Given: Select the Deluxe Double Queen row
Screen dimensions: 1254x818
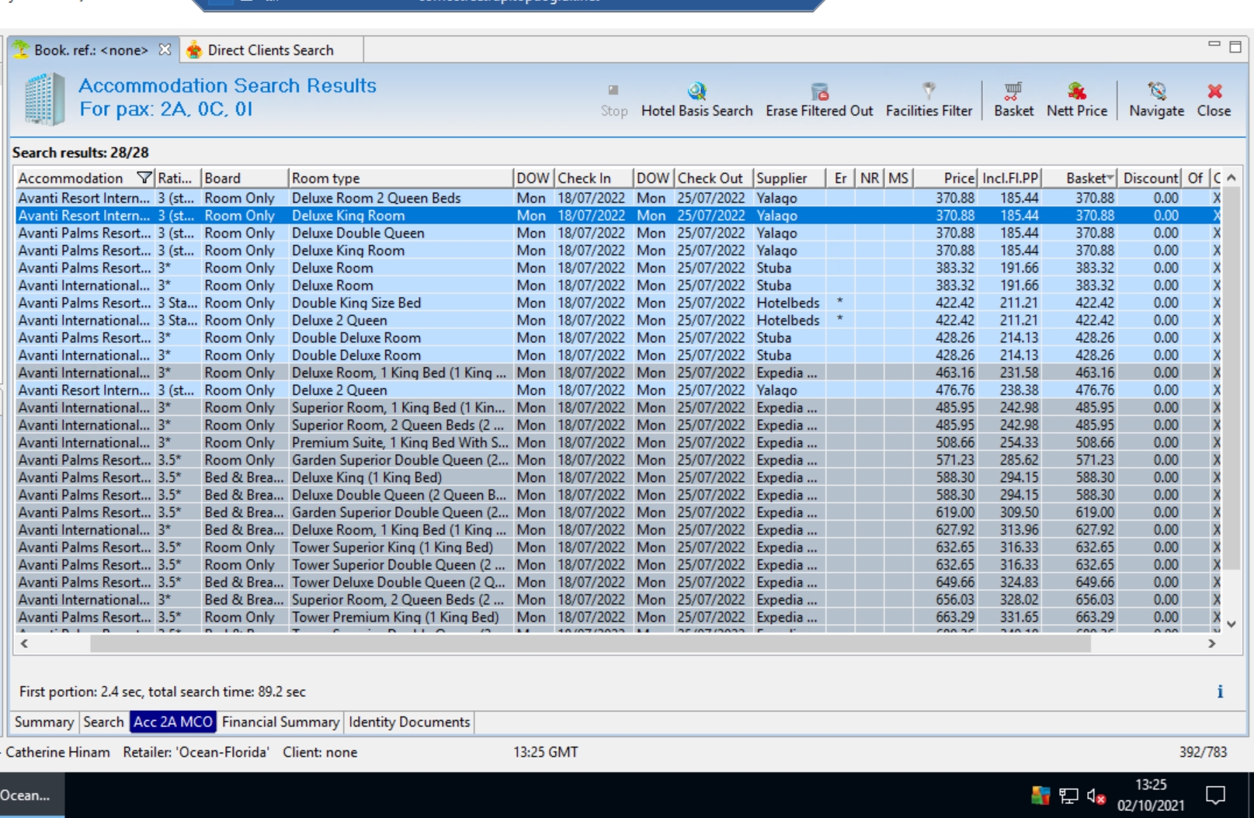Looking at the screenshot, I should tap(618, 233).
